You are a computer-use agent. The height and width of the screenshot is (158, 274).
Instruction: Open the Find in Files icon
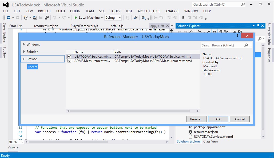(x=136, y=18)
